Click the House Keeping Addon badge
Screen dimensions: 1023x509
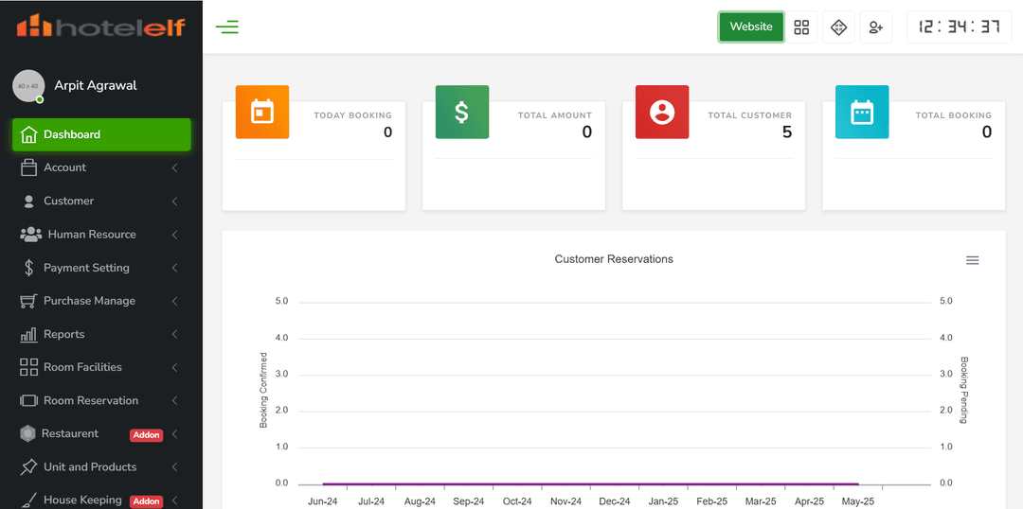pyautogui.click(x=146, y=501)
